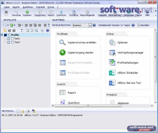Click the Protokoll bar icon with the small arrow
Viewport: 158px width, 133px height.
pyautogui.click(x=28, y=111)
